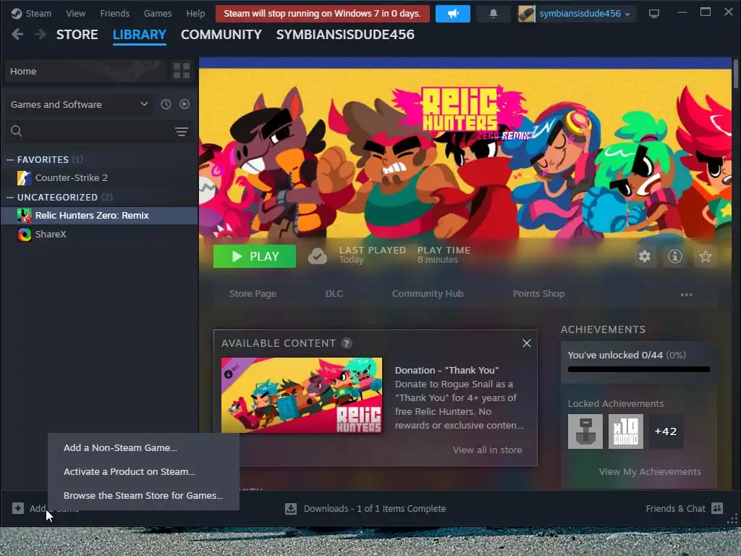The image size is (741, 556).
Task: Select Counter-Strike 2 in the library list
Action: pos(99,178)
